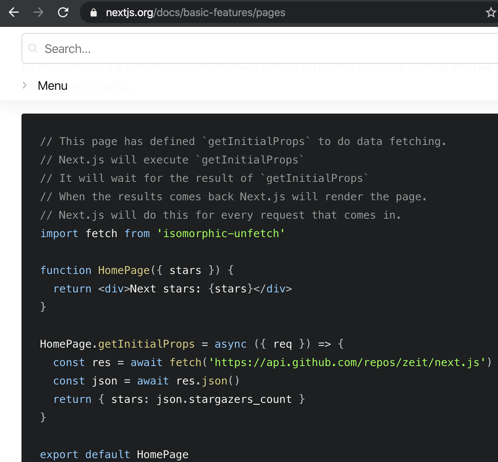The width and height of the screenshot is (498, 462).
Task: Click the "export default HomePage" line
Action: [x=114, y=454]
